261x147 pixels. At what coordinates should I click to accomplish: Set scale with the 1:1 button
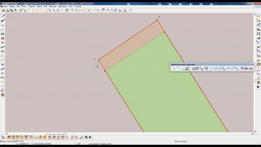[80, 10]
